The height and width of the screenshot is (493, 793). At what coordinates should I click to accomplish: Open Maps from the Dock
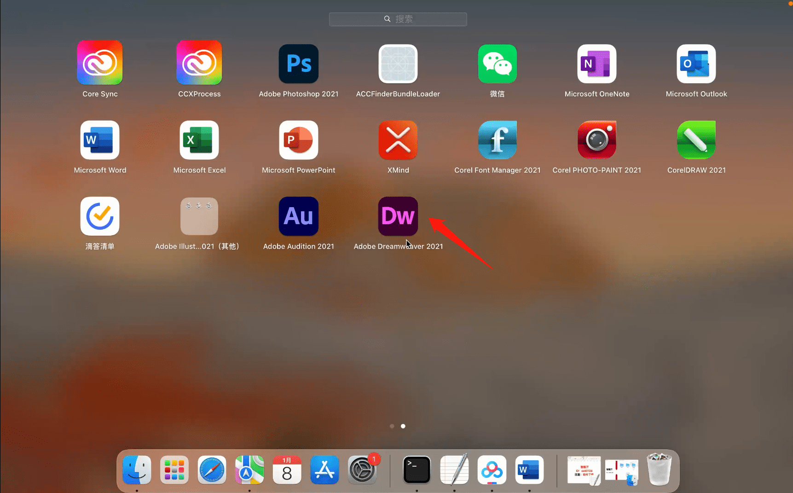pyautogui.click(x=249, y=470)
